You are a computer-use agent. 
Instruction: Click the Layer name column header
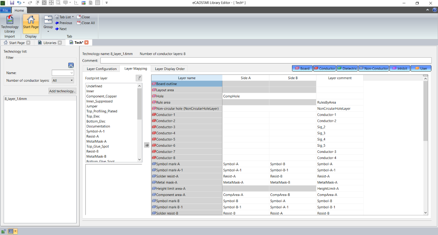tap(187, 78)
